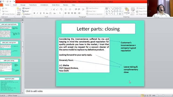Reset the slide formatting
Screen dimensions: 173x97
pyautogui.click(x=25, y=11)
